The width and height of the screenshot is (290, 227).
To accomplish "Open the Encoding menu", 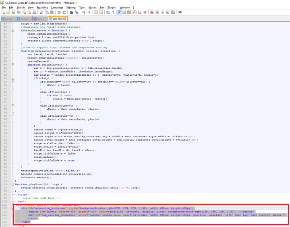I will 42,8.
